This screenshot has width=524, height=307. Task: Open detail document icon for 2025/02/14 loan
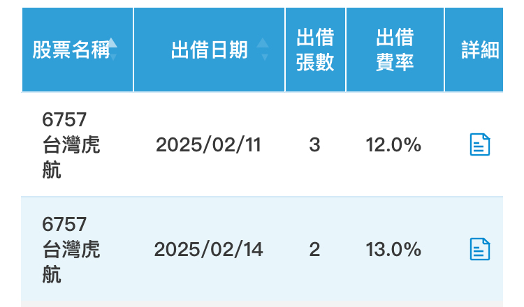(x=479, y=250)
